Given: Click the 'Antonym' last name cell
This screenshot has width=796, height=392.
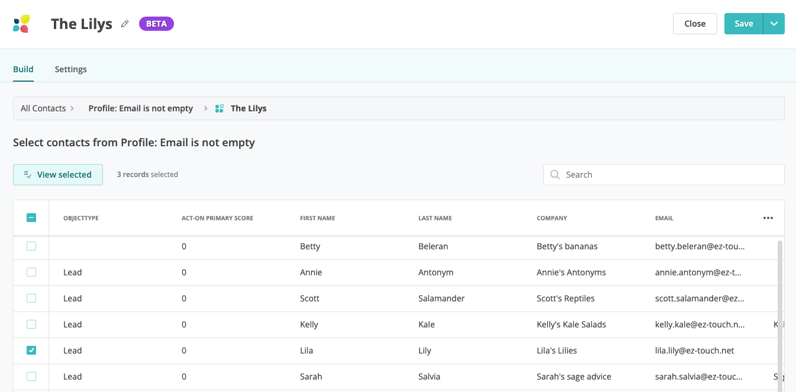Looking at the screenshot, I should pyautogui.click(x=436, y=272).
